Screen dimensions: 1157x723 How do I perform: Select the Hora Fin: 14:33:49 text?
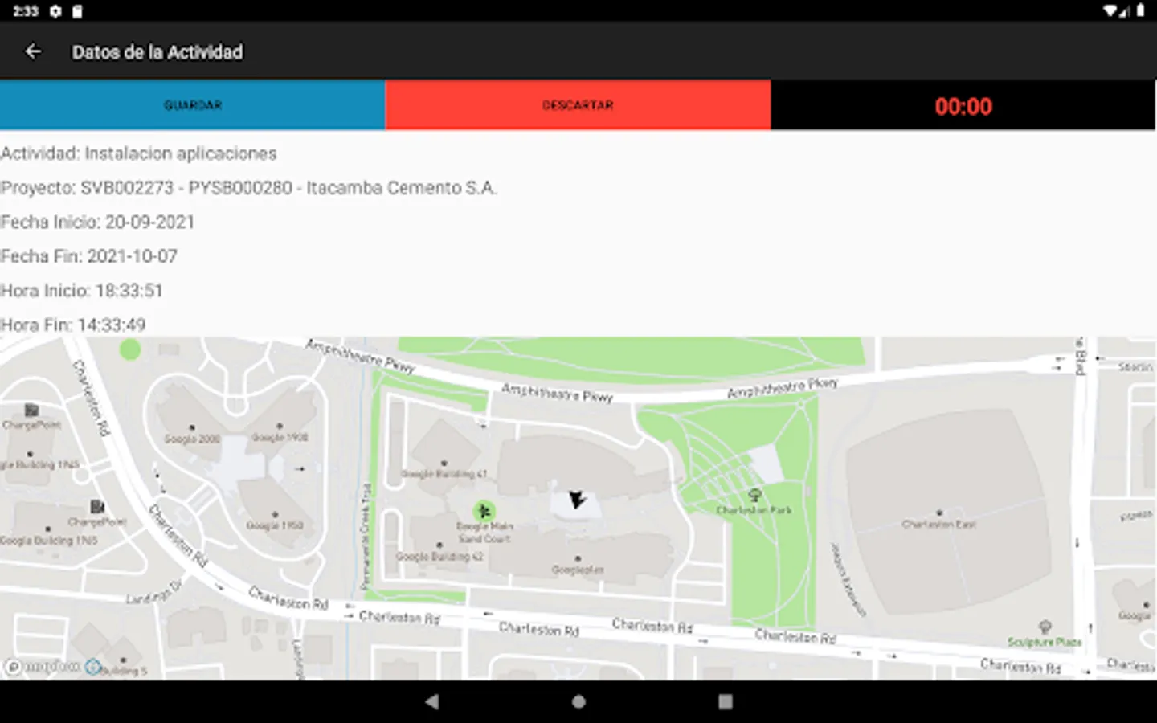73,325
